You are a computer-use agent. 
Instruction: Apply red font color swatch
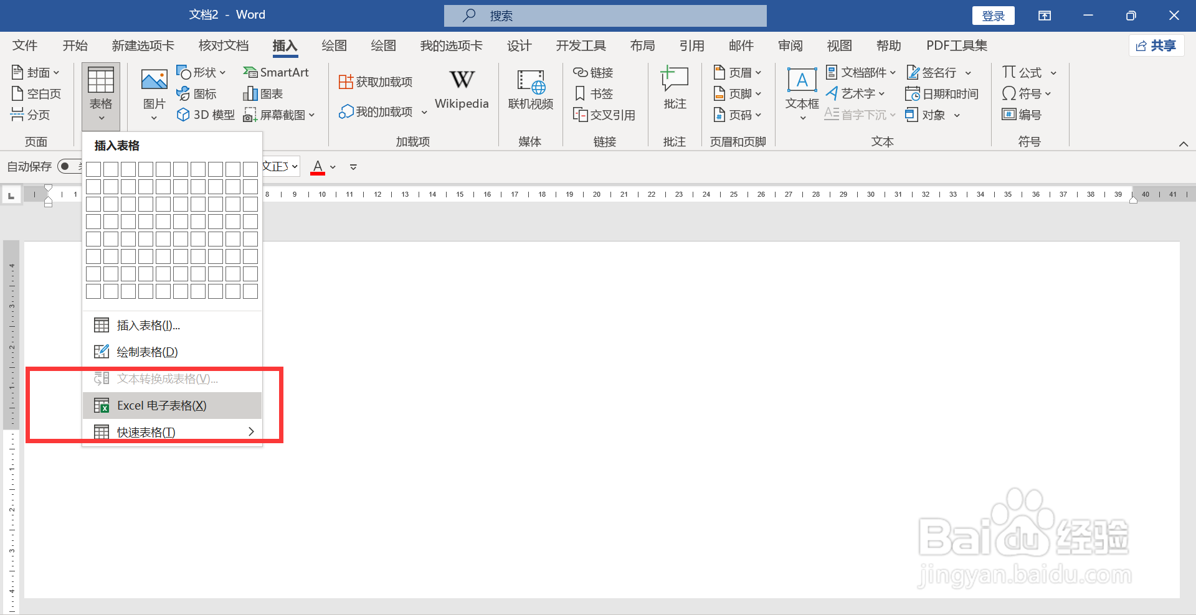coord(318,167)
